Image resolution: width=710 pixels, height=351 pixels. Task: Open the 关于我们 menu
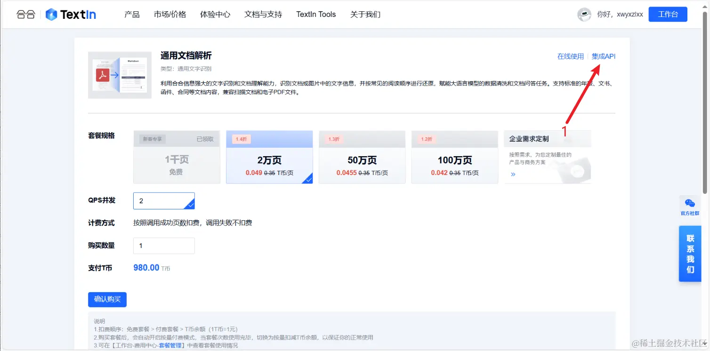pos(365,15)
